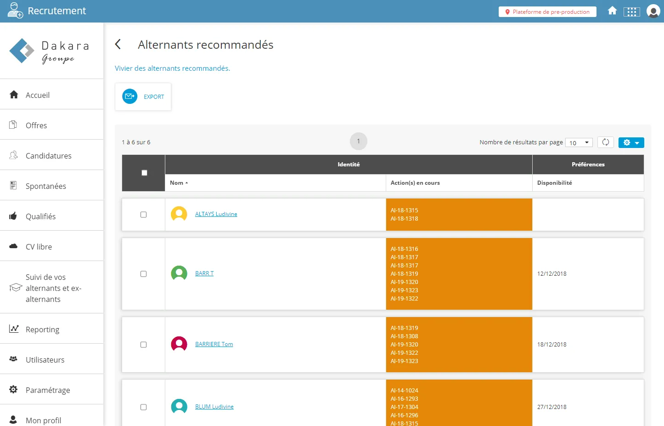Image resolution: width=664 pixels, height=426 pixels.
Task: Click the Export envelope icon
Action: [130, 97]
